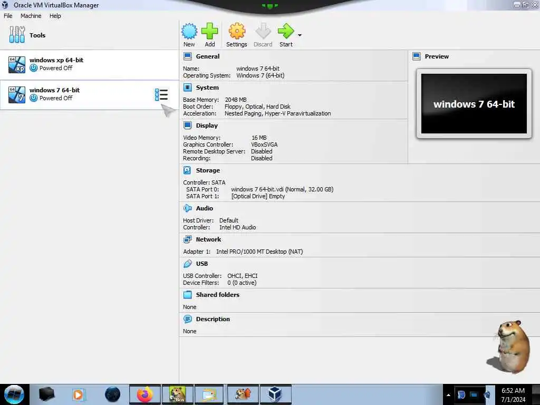Open the Start button dropdown arrow

tap(300, 35)
